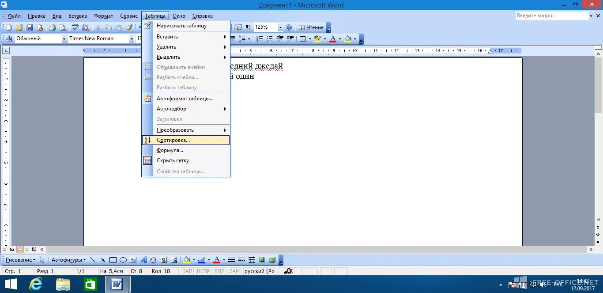Open Internet Explorer from taskbar
This screenshot has width=603, height=293.
(35, 284)
